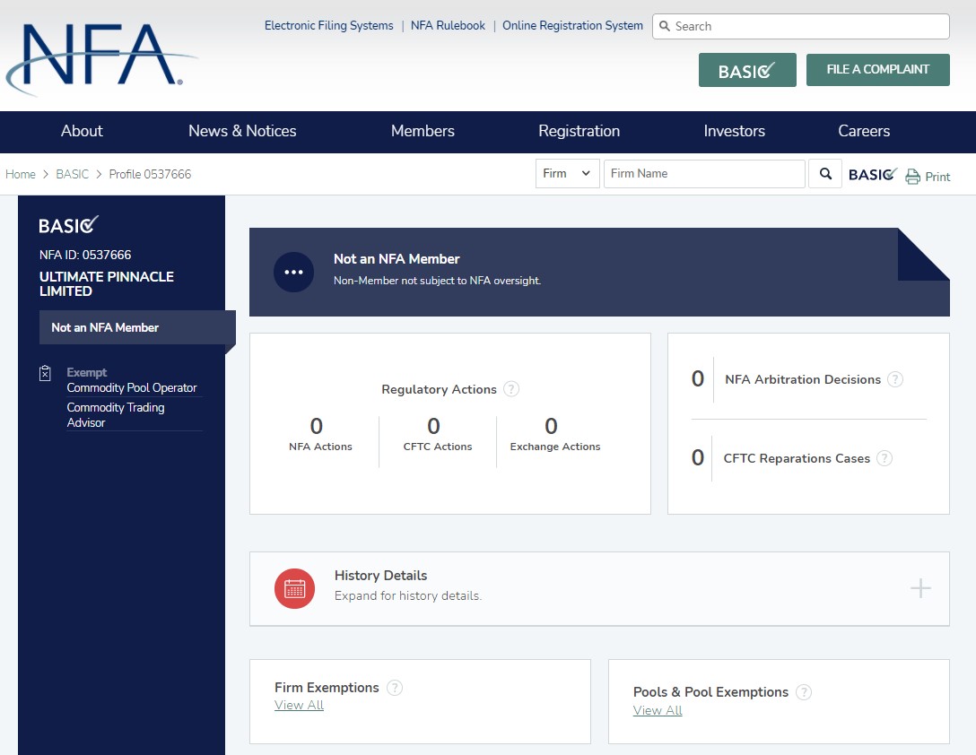Click the help icon beside CFTC Reparations Cases
This screenshot has height=755, width=976.
point(884,458)
